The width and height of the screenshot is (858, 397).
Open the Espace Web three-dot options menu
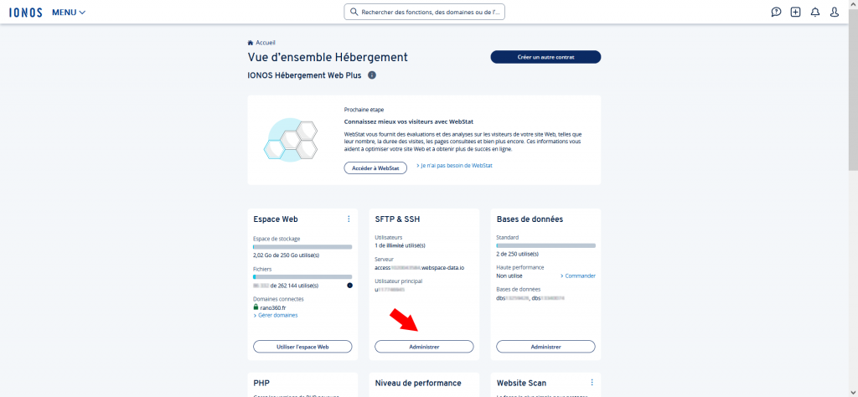tap(349, 219)
